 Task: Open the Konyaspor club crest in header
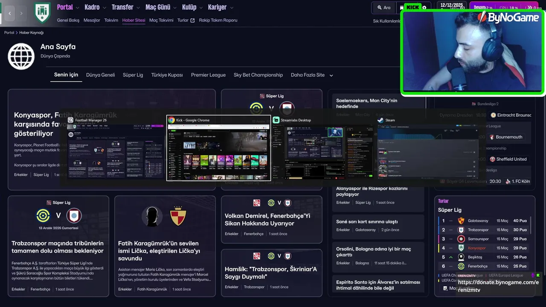point(42,12)
